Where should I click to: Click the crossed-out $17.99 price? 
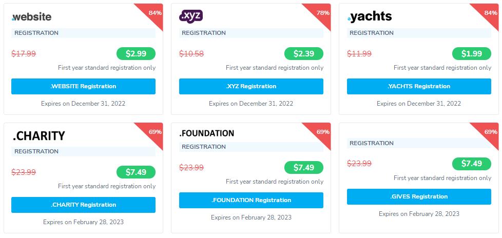click(24, 54)
